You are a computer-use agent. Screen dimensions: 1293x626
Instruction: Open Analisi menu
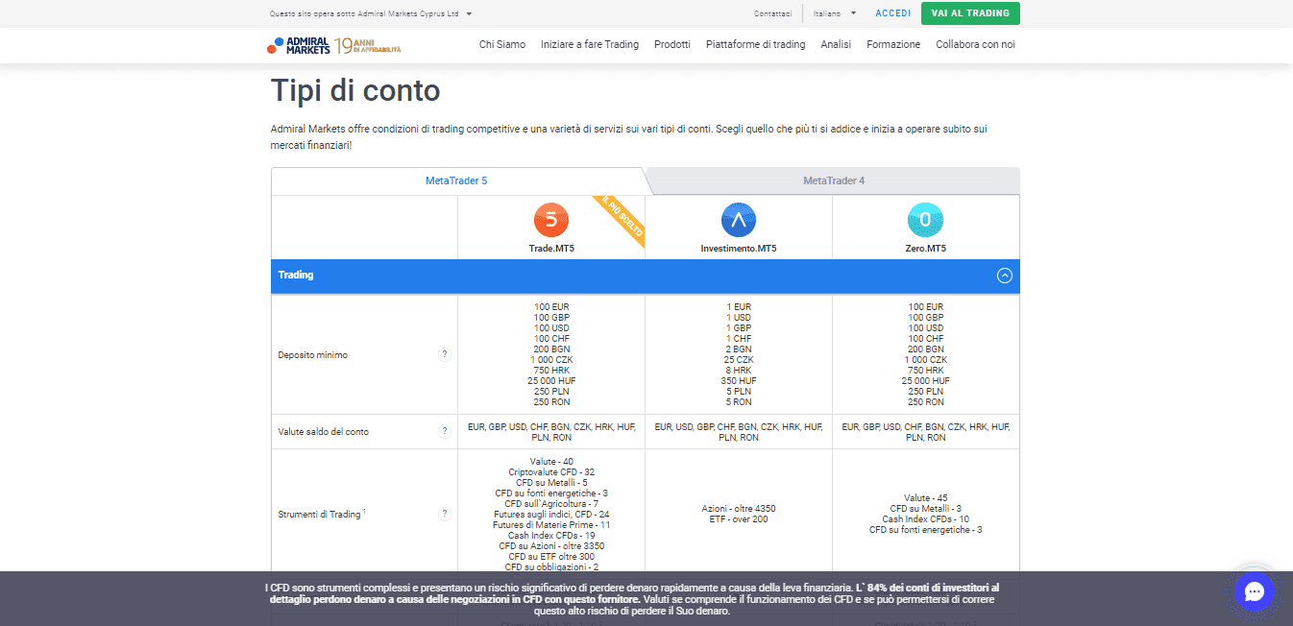click(836, 44)
